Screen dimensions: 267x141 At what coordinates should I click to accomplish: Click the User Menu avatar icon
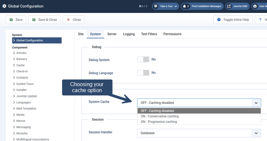coord(255,6)
